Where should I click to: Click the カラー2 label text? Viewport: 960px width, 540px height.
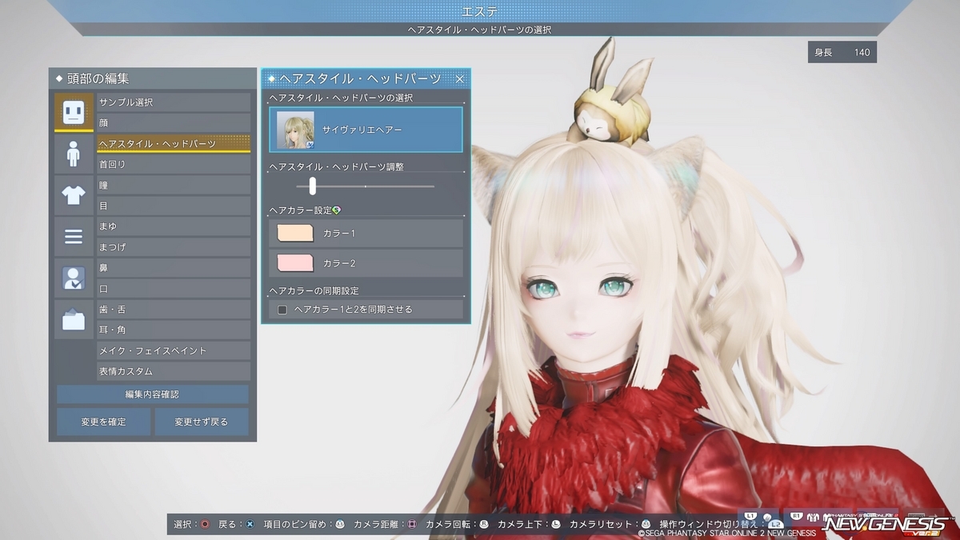pyautogui.click(x=339, y=262)
